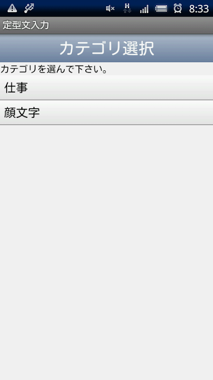Tap the divider line under the 仕事 row

pyautogui.click(x=106, y=100)
